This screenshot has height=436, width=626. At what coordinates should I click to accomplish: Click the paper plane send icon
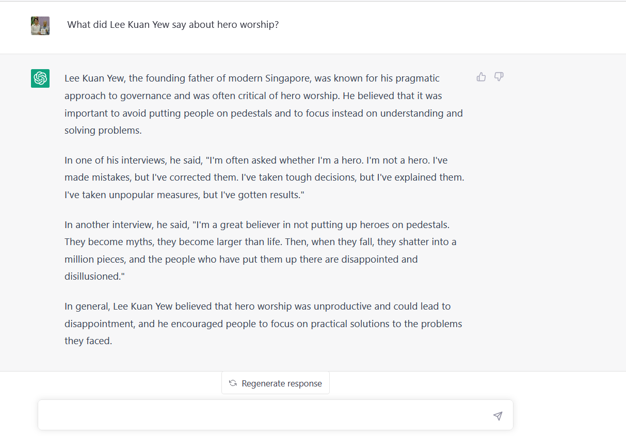click(497, 416)
